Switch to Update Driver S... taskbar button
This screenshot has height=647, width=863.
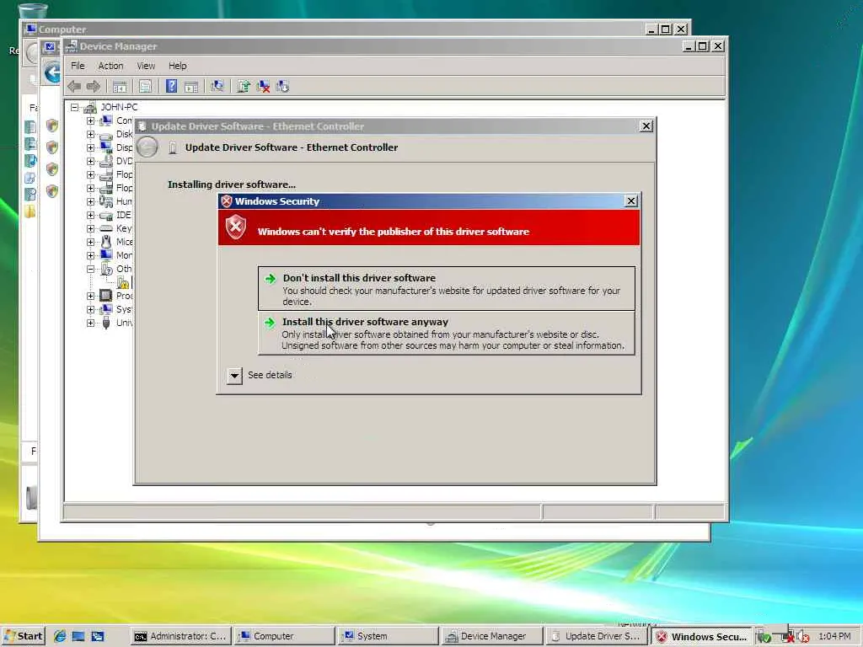[596, 636]
